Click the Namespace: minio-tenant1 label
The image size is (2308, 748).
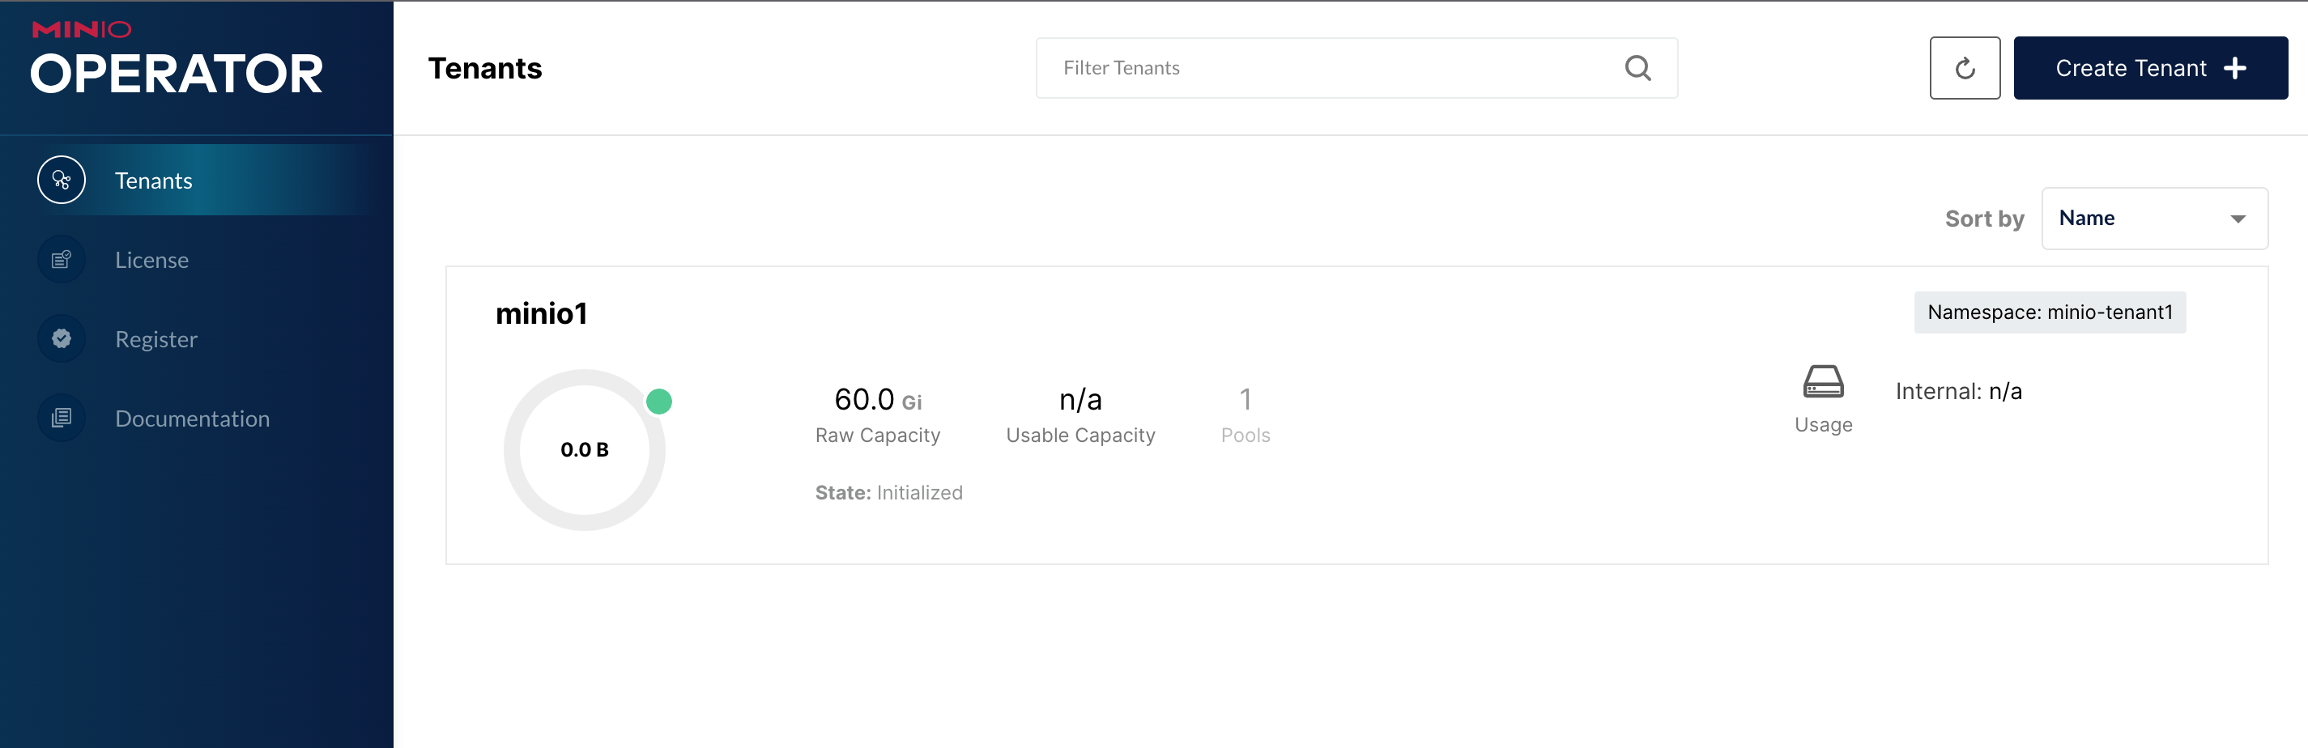(2049, 312)
